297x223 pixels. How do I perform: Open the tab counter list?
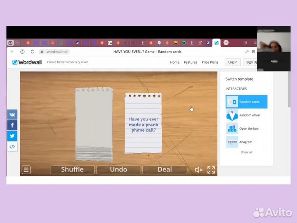10,43
